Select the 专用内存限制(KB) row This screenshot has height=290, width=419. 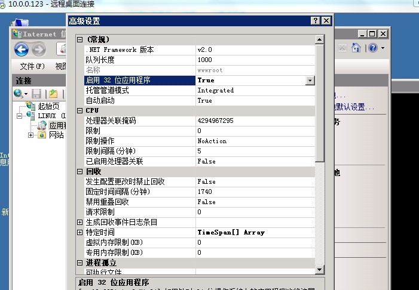(200, 252)
